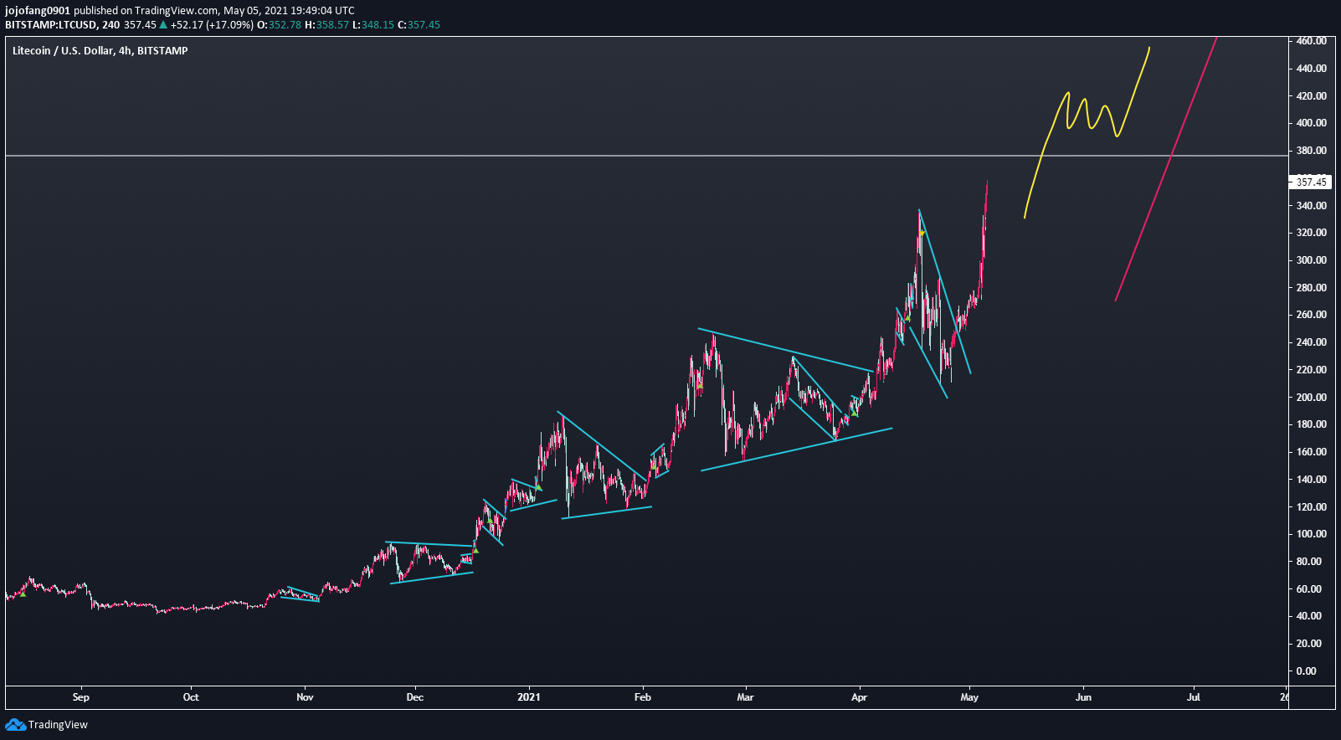Click the 40.00 price axis label
Viewport: 1341px width, 740px height.
[x=1309, y=616]
